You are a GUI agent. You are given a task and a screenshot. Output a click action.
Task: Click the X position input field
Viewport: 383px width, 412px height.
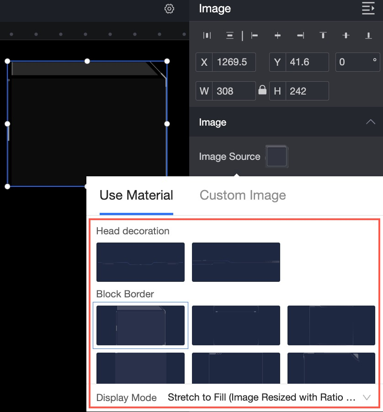point(234,62)
